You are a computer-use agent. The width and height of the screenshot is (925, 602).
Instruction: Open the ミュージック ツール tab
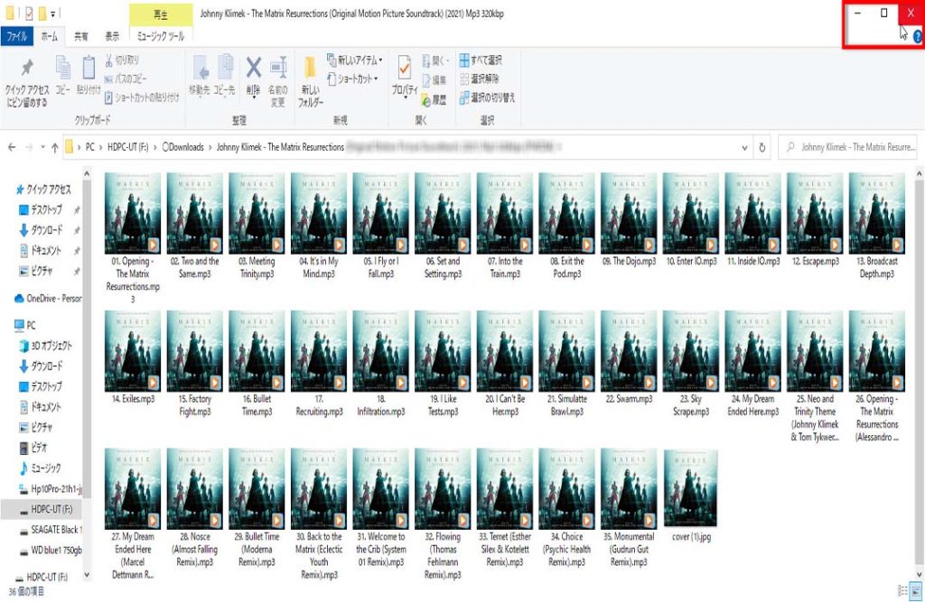click(159, 36)
